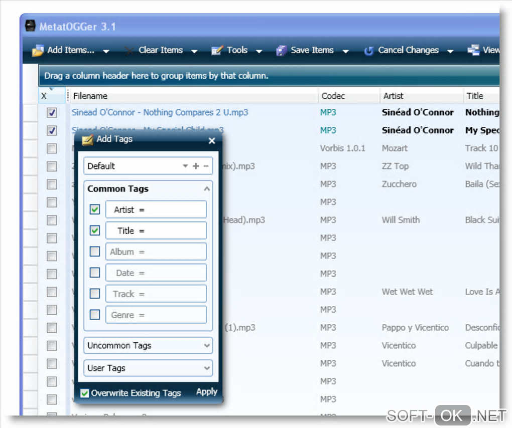Click the Title value input field
Screen dimensions: 512x428
click(x=156, y=231)
